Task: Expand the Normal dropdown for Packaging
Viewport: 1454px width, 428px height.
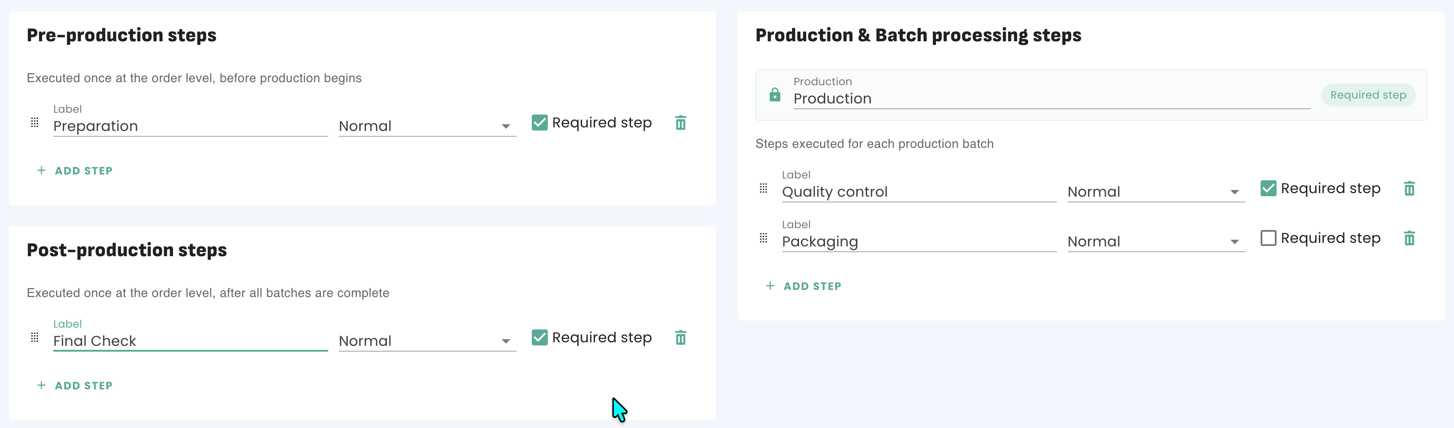Action: click(1155, 242)
